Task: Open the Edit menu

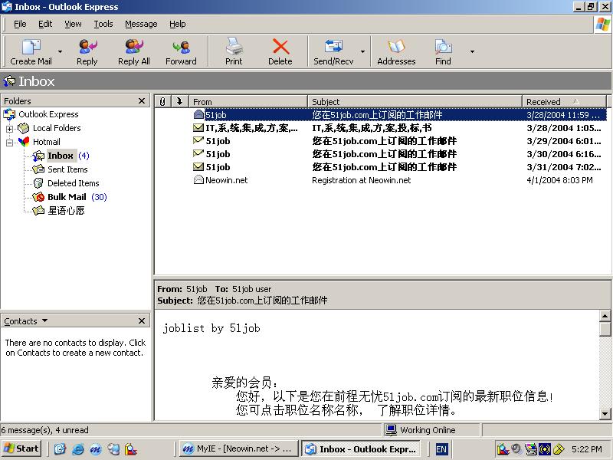Action: [45, 24]
